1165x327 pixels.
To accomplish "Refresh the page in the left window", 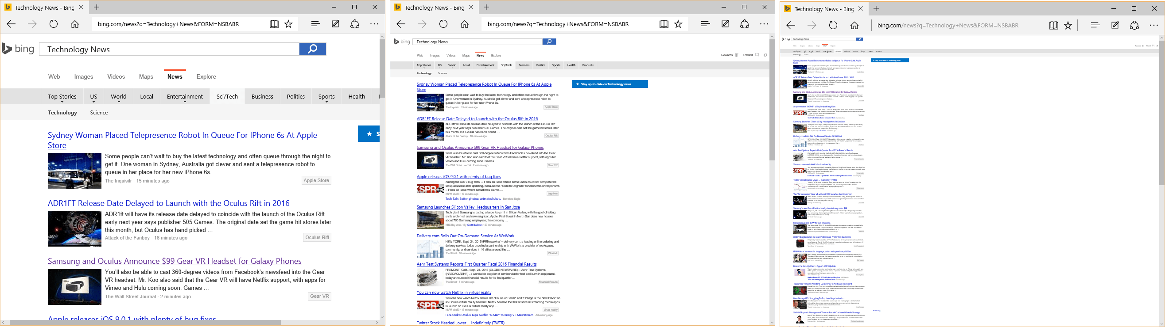I will [x=54, y=24].
